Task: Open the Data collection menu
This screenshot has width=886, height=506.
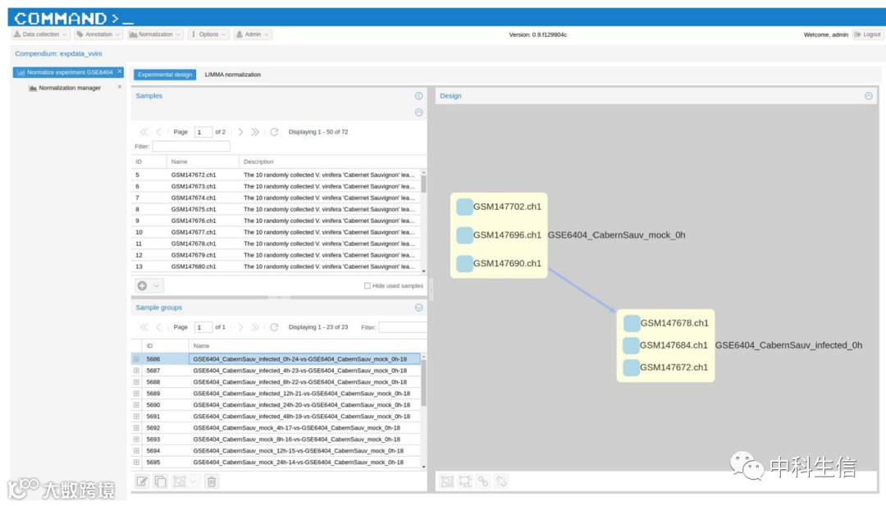Action: 41,34
